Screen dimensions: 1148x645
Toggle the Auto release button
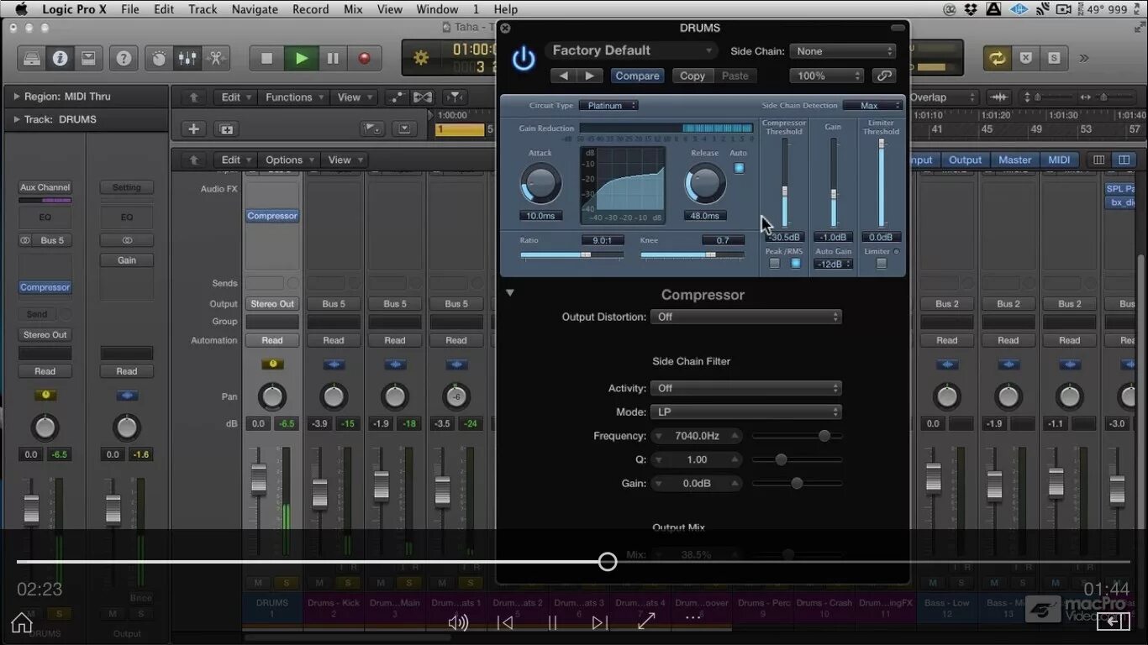tap(739, 168)
